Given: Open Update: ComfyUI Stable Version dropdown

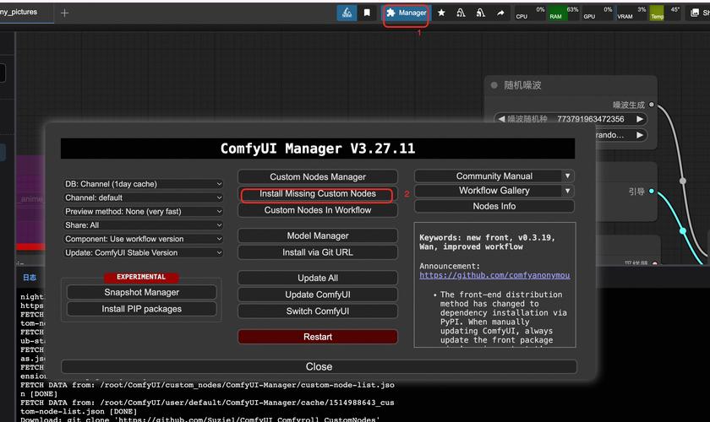Looking at the screenshot, I should (143, 252).
